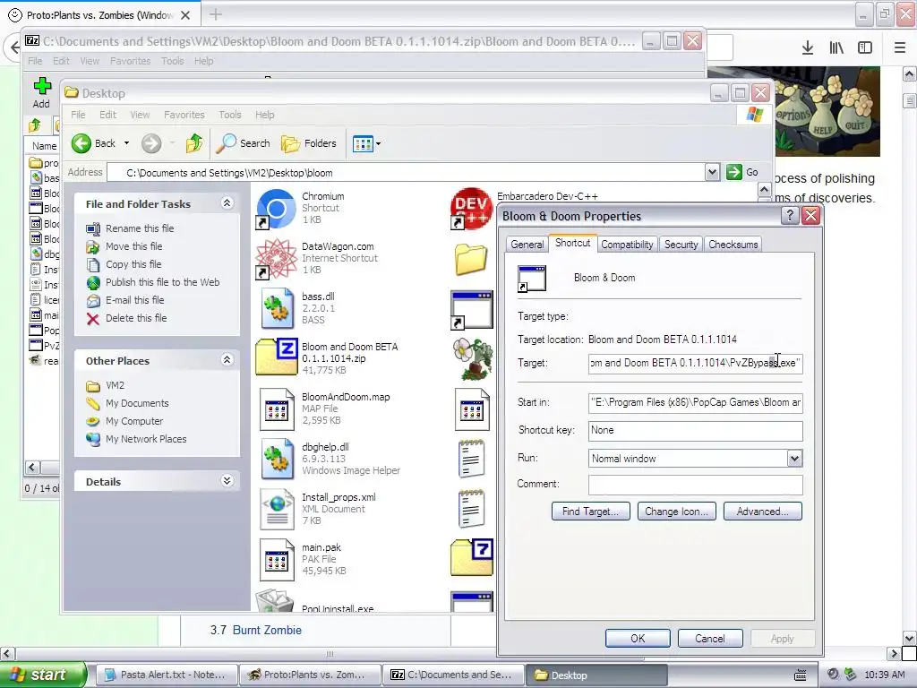Click the Advanced button
The image size is (917, 688).
pos(763,512)
